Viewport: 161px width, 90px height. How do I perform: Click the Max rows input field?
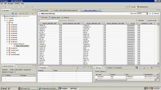[142, 13]
